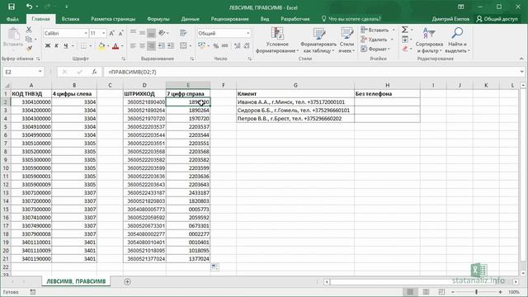This screenshot has width=528, height=297.
Task: Switch to the Вставка tab
Action: coord(70,19)
